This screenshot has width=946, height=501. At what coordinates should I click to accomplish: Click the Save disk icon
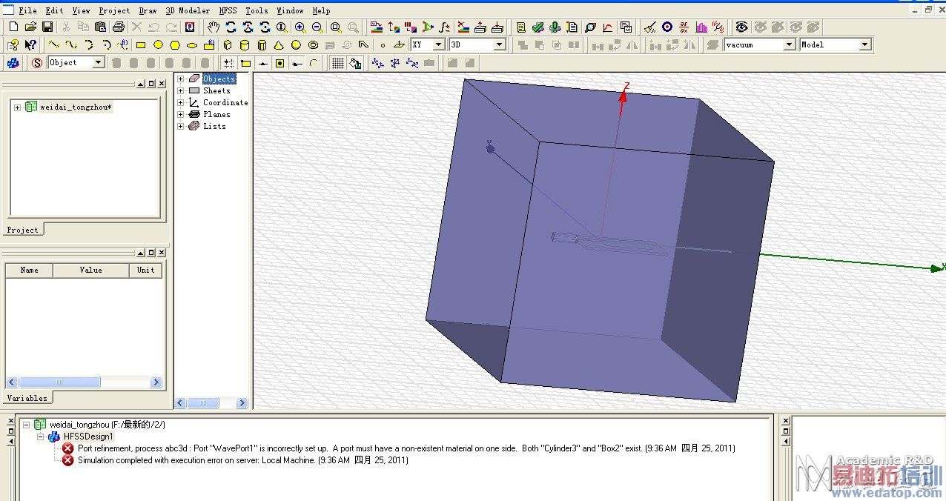(x=47, y=27)
